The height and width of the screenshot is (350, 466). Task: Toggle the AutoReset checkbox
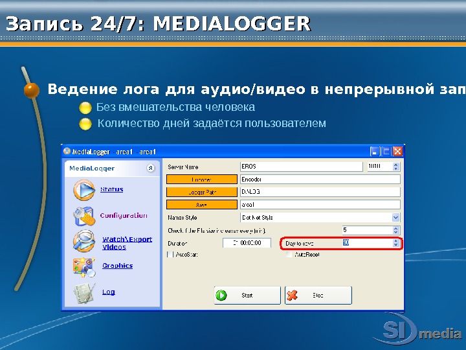(289, 255)
